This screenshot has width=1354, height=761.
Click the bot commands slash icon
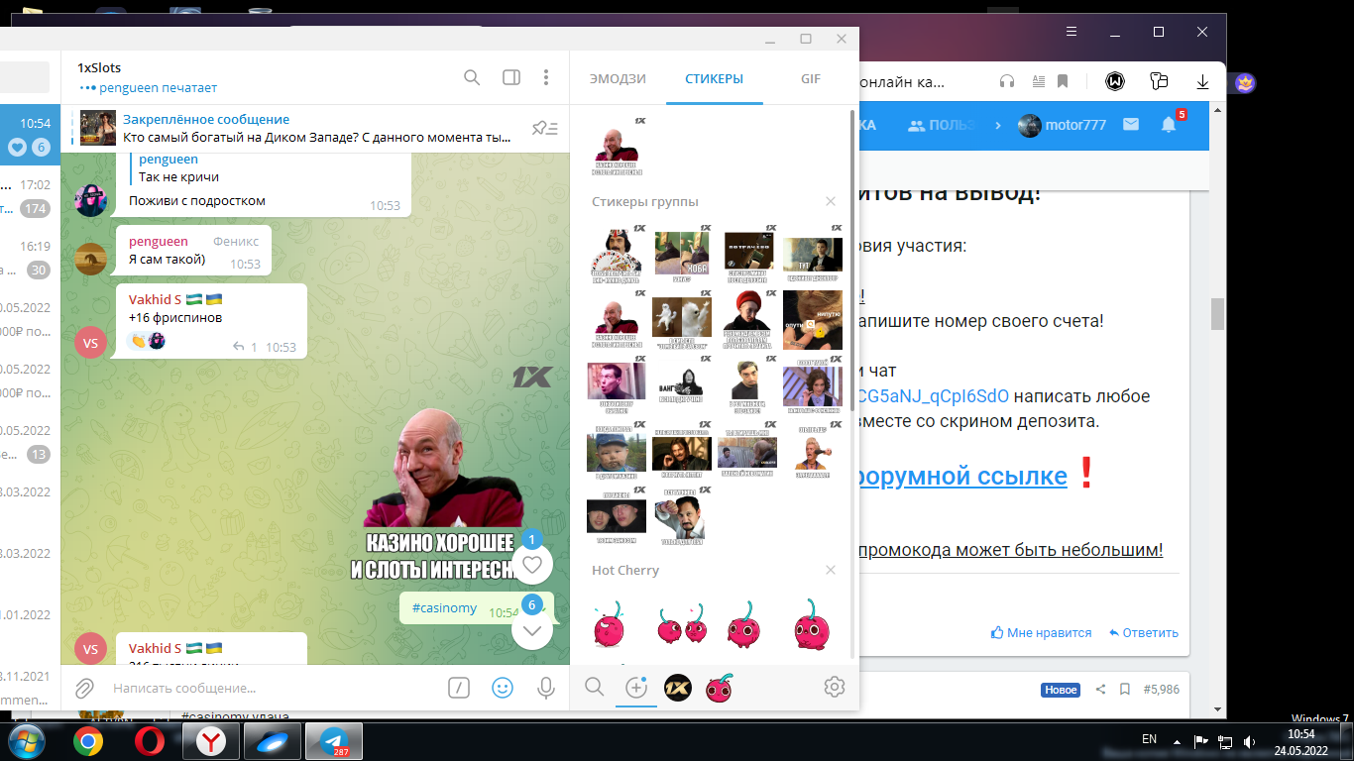tap(459, 688)
